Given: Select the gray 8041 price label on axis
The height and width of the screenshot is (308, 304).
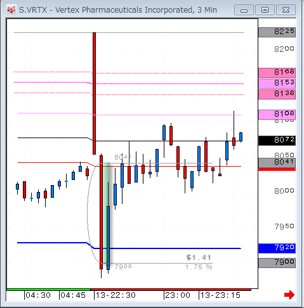Looking at the screenshot, I should 277,163.
